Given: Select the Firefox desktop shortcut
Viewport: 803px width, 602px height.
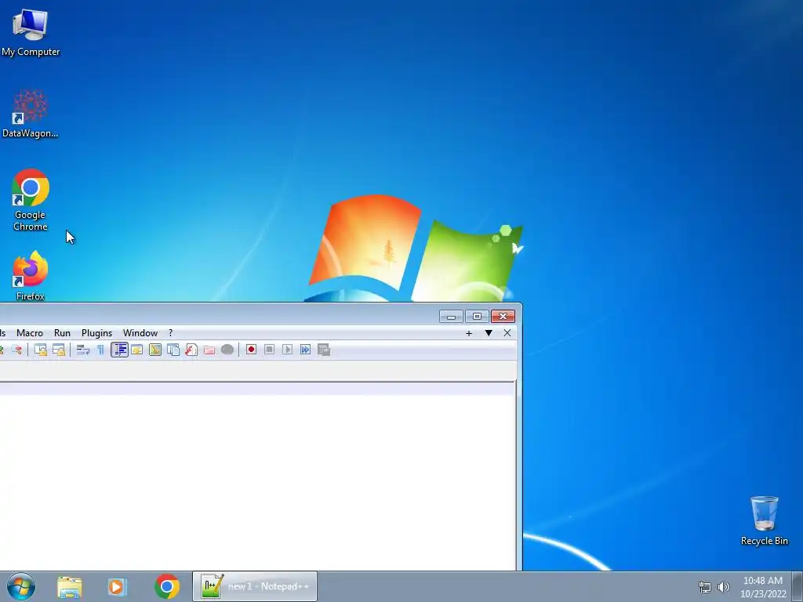Looking at the screenshot, I should click(31, 275).
